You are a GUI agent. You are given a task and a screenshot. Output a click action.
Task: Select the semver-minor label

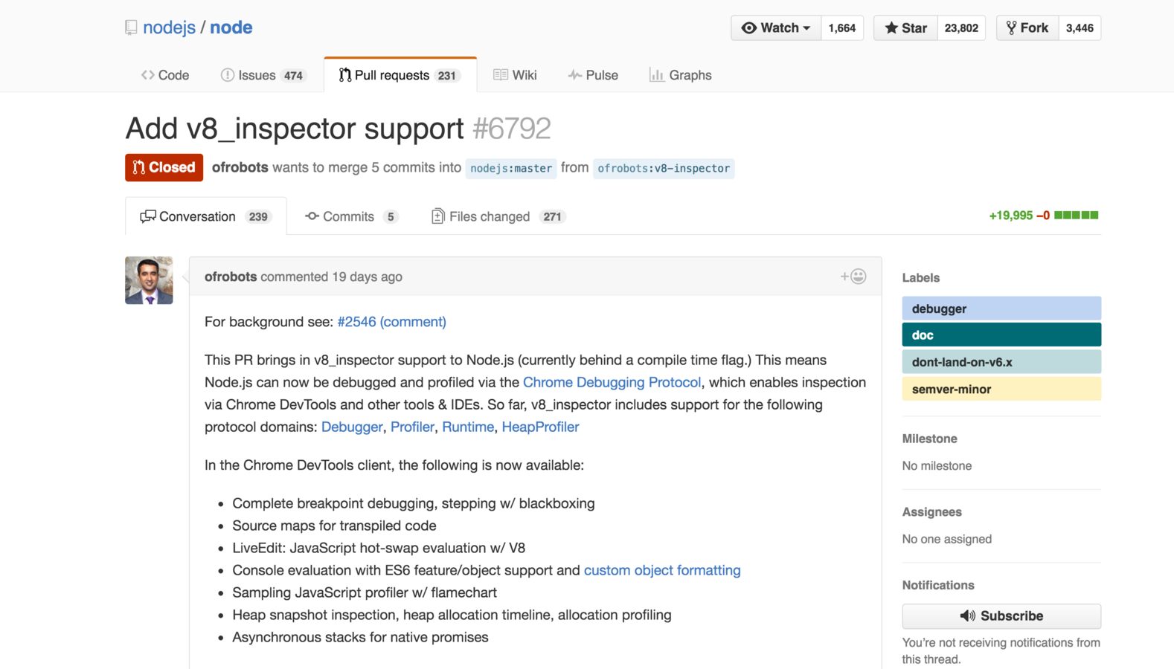point(1001,389)
